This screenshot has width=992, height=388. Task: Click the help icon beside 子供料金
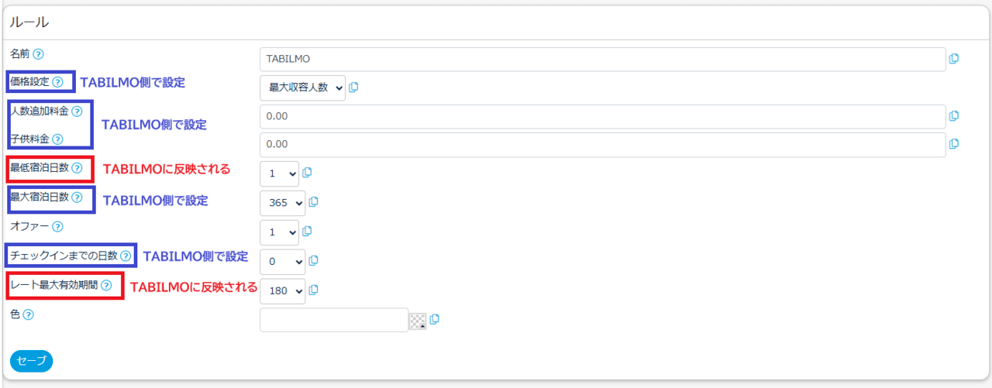(x=58, y=139)
